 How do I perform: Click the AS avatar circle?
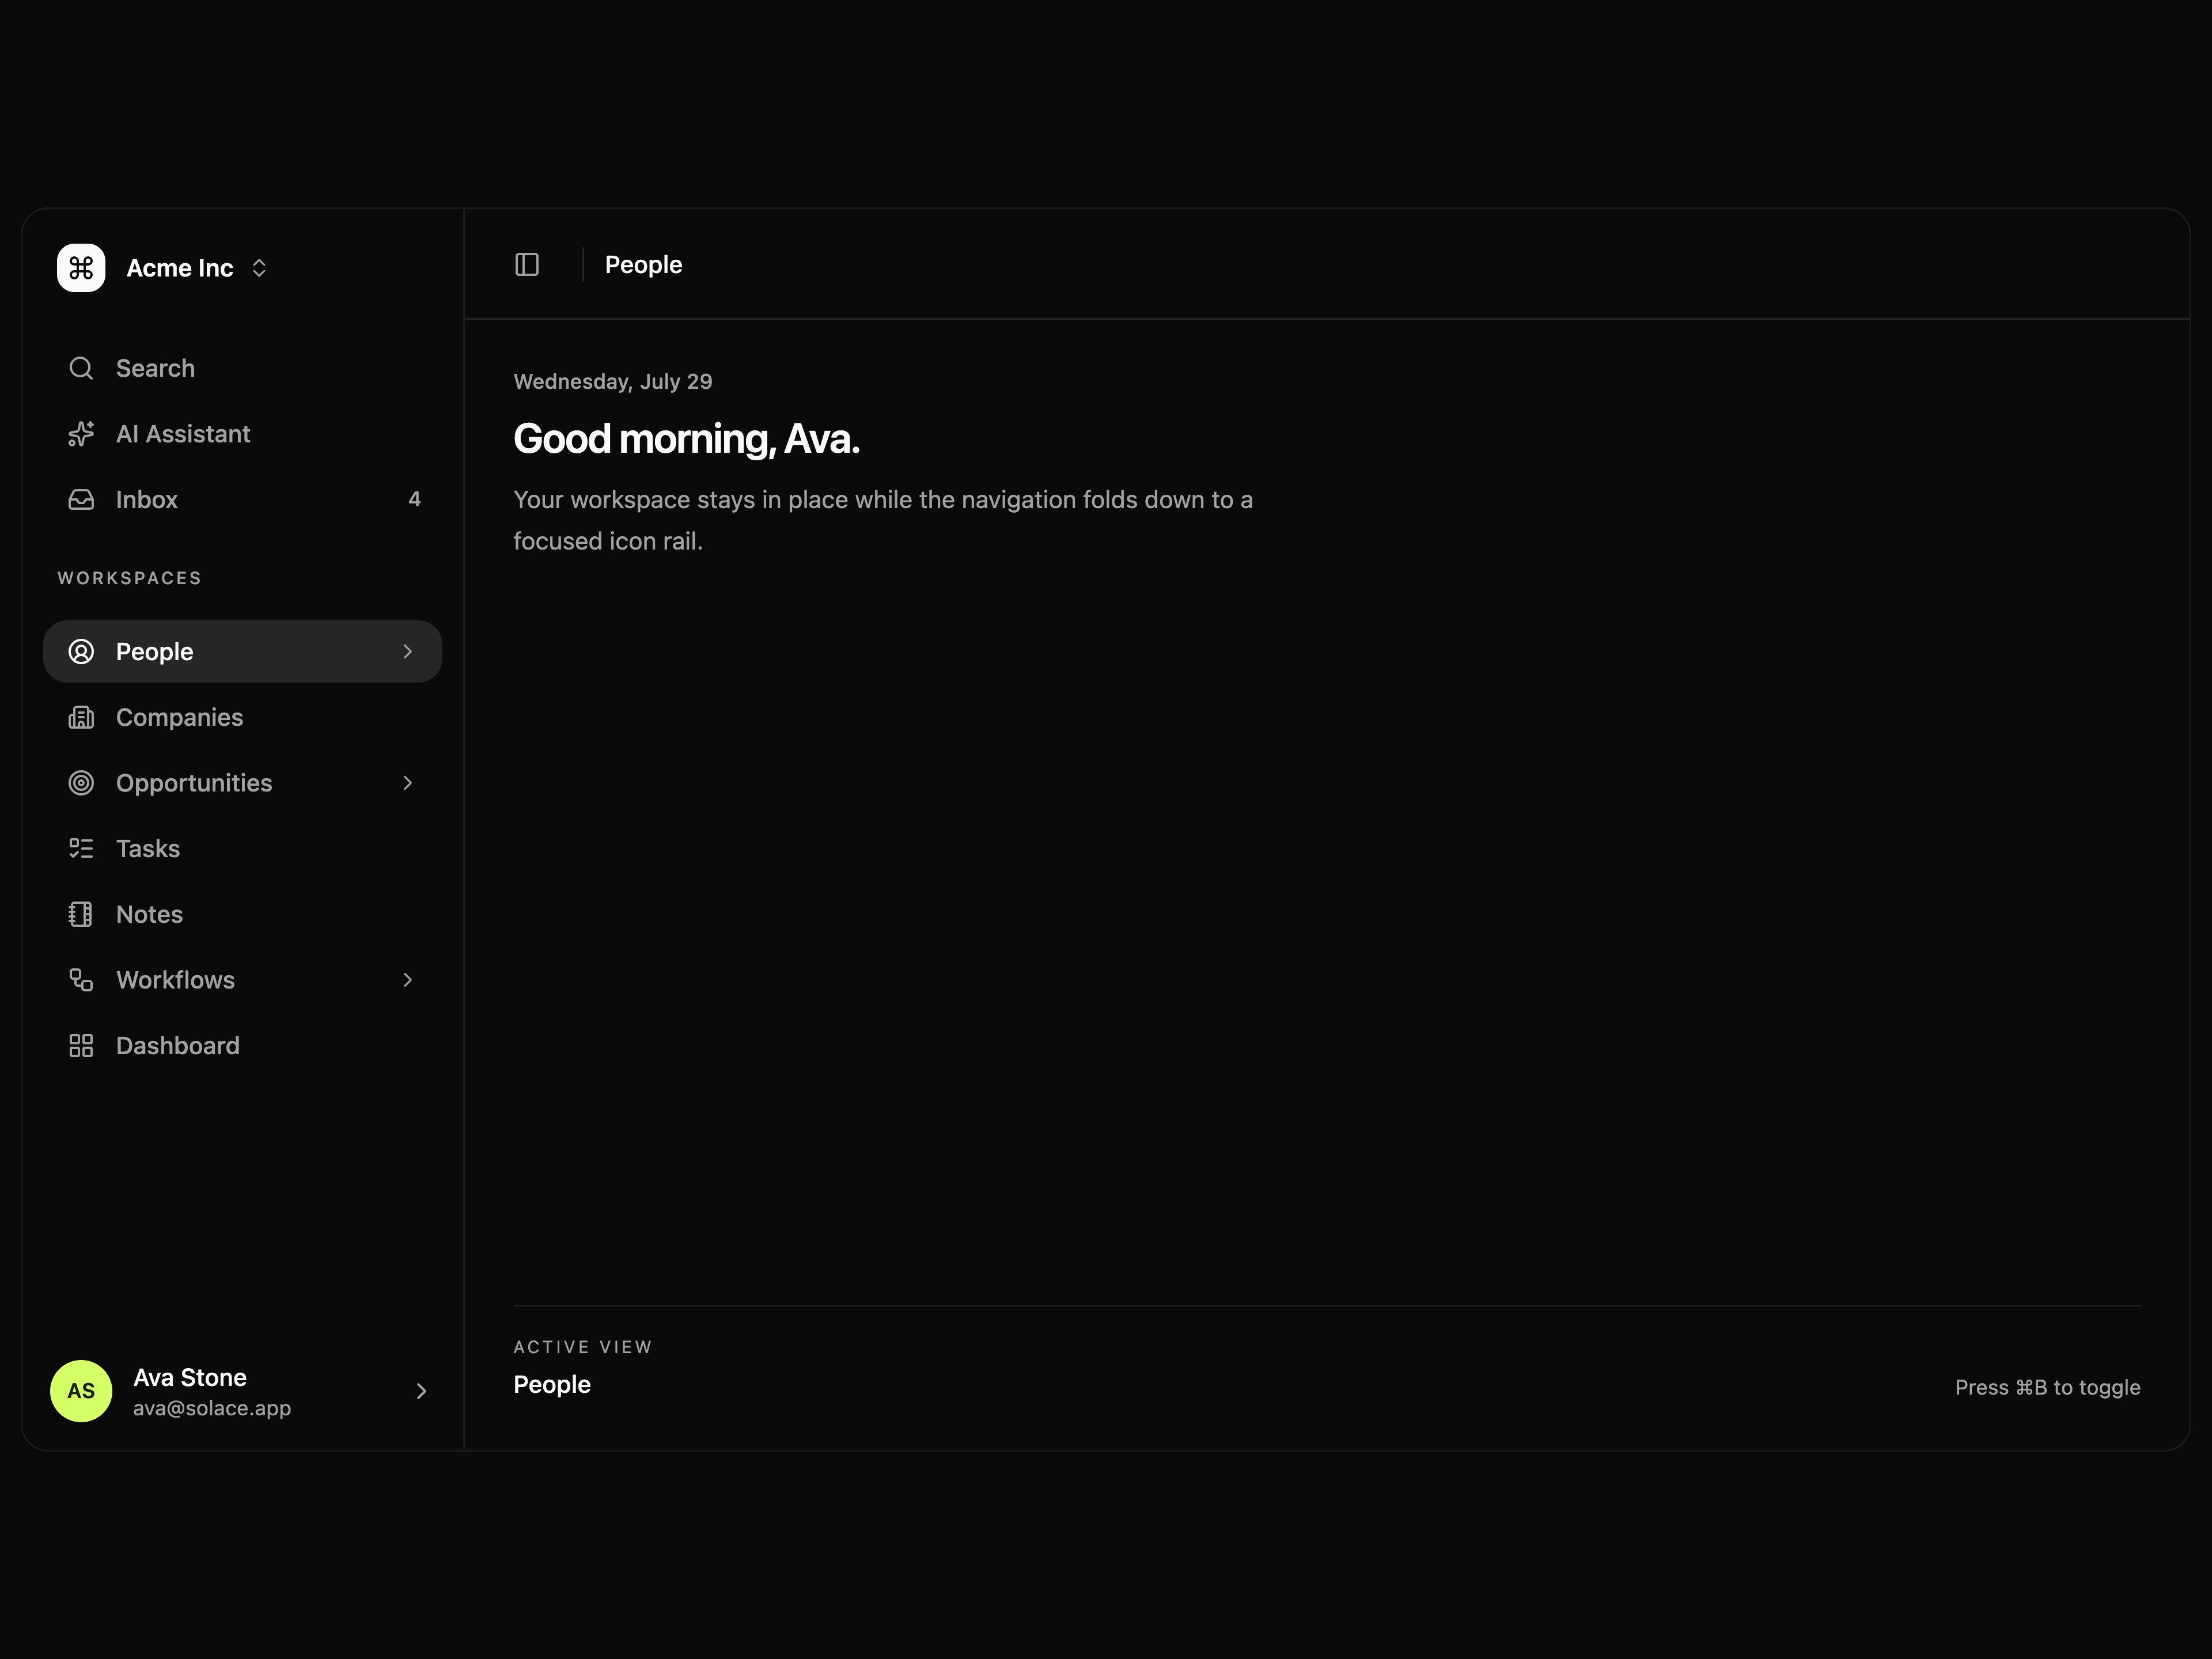(81, 1391)
